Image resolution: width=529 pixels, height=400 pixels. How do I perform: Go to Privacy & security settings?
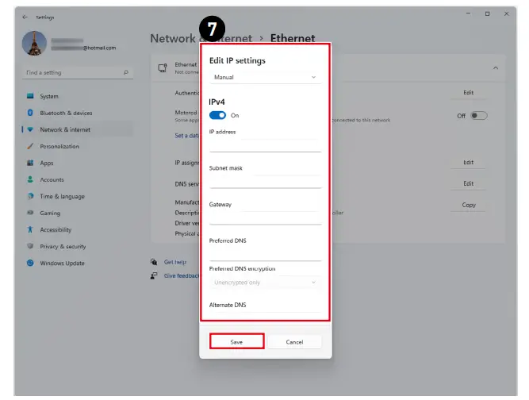(x=63, y=246)
